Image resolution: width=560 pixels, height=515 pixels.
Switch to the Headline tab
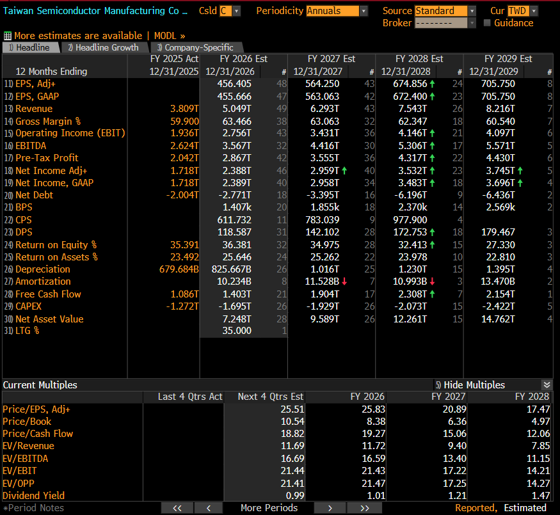(31, 47)
